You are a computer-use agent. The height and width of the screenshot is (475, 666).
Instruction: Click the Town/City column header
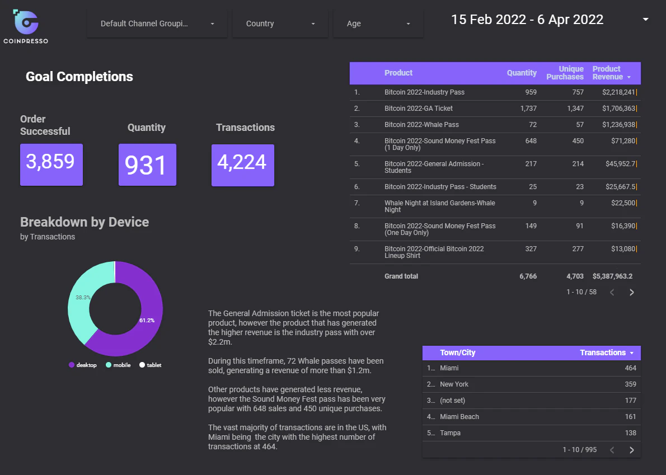[x=457, y=352]
